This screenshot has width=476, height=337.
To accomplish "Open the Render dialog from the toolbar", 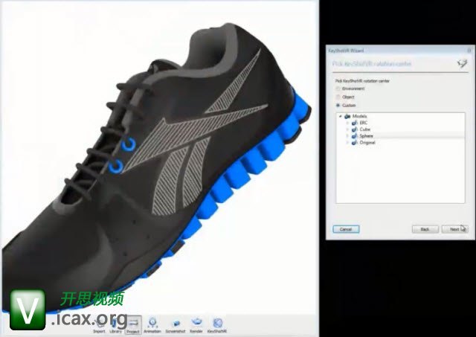I will coord(196,325).
